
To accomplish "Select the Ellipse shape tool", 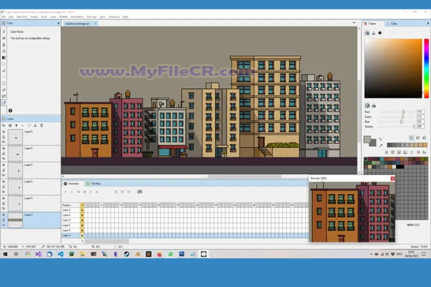I will pos(4,84).
